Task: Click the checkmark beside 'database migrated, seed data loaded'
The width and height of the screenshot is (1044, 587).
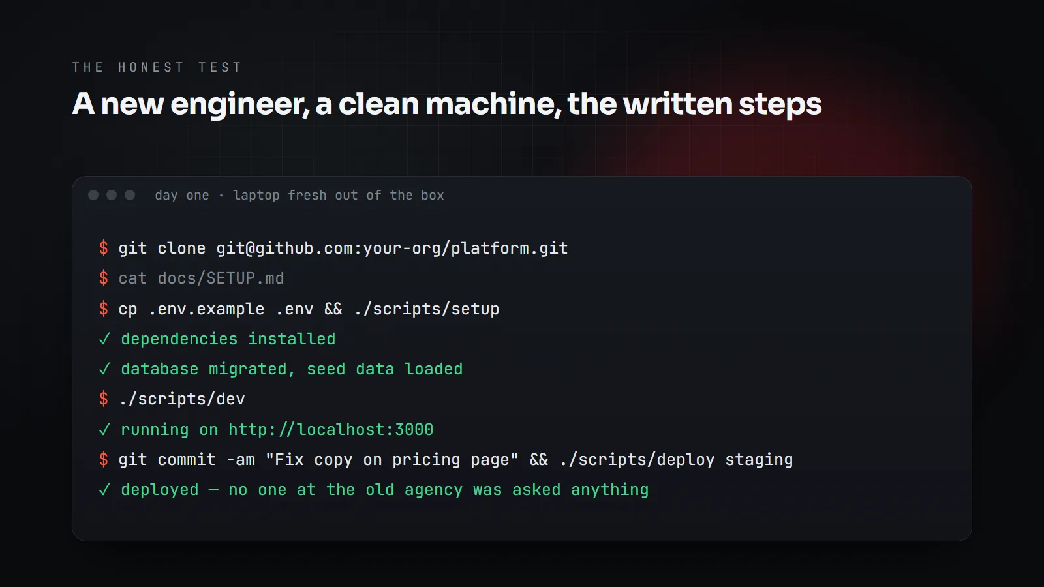Action: 104,369
